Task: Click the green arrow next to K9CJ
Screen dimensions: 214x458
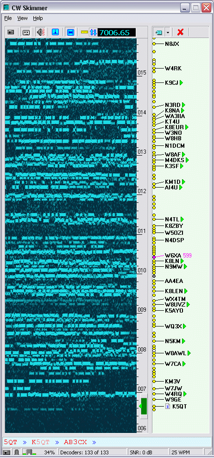Action: [x=182, y=82]
